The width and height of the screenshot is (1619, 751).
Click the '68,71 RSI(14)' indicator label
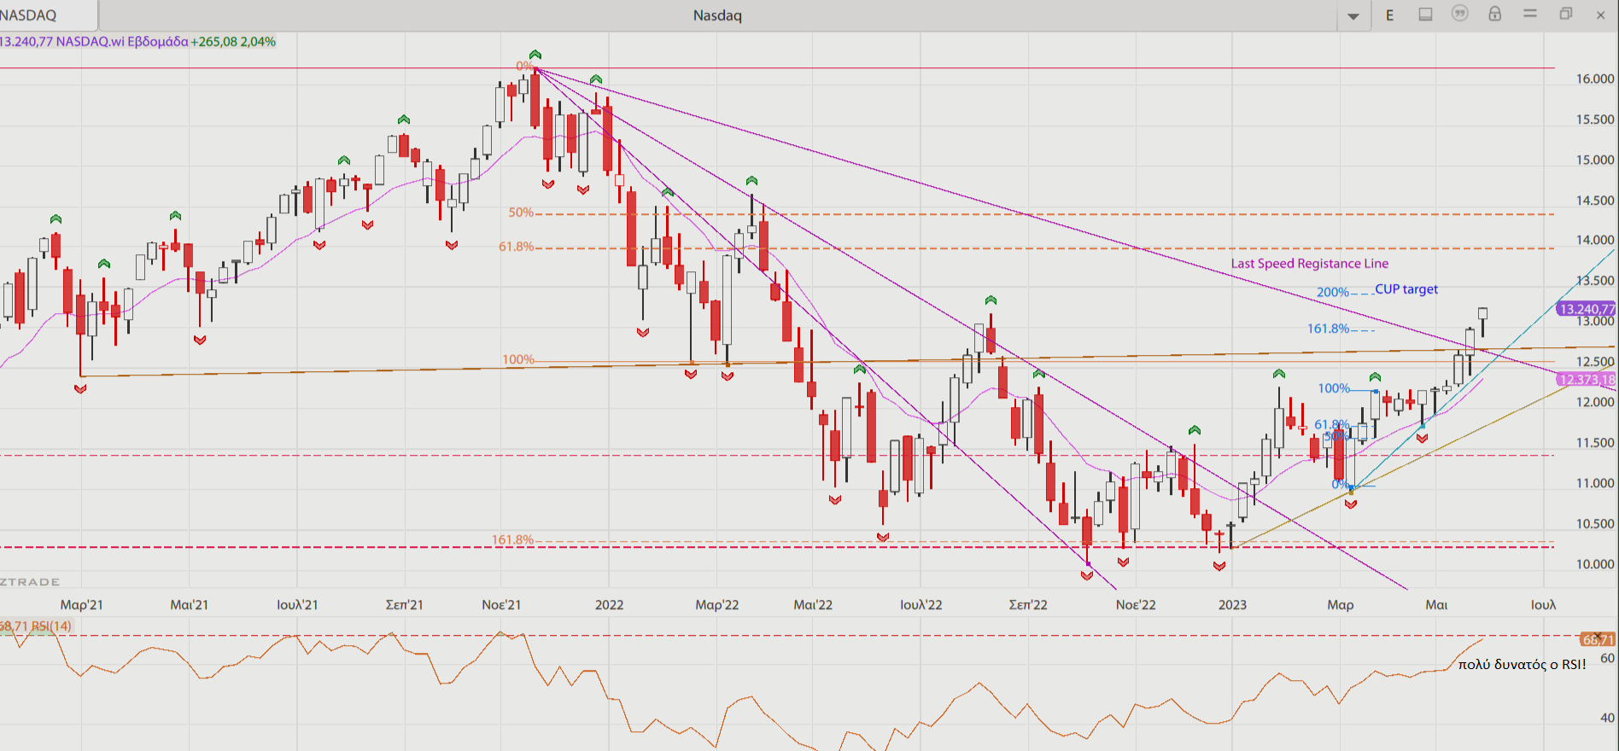pyautogui.click(x=36, y=626)
